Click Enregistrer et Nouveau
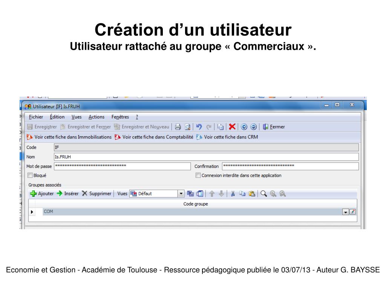The image size is (386, 289). [x=142, y=127]
